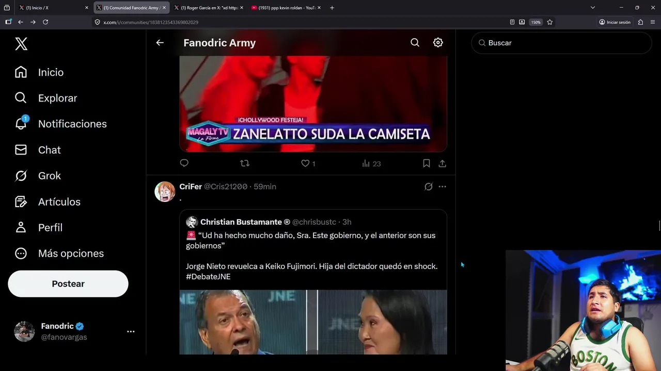This screenshot has width=661, height=371.
Task: Bookmark the Zanelatto video post
Action: coord(427,163)
